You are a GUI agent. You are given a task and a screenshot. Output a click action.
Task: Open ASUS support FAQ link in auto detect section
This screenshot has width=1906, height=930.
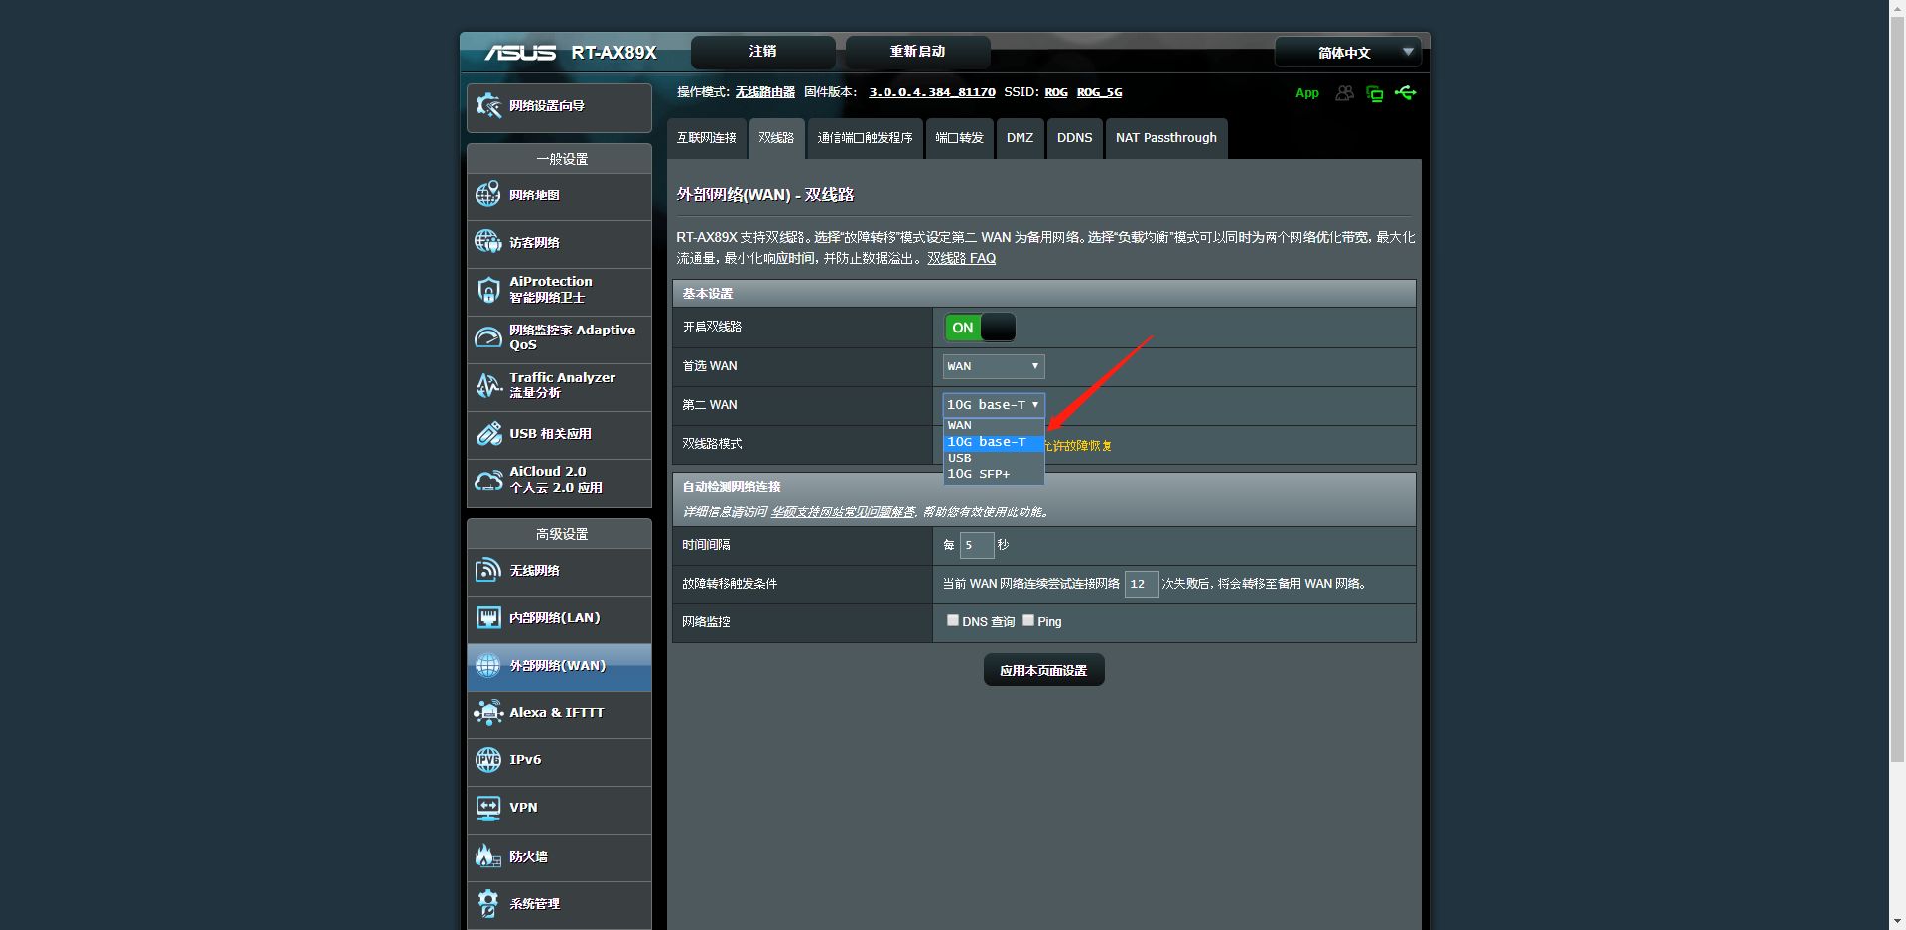click(843, 512)
